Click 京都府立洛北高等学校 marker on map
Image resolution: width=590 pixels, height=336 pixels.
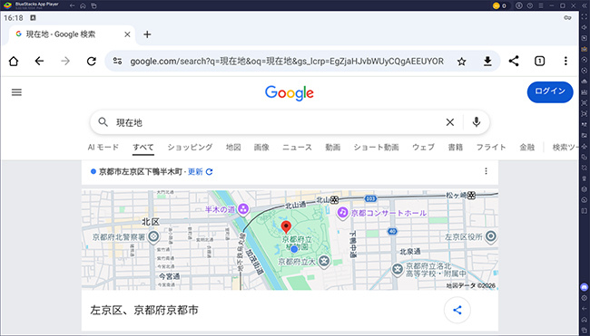(398, 269)
